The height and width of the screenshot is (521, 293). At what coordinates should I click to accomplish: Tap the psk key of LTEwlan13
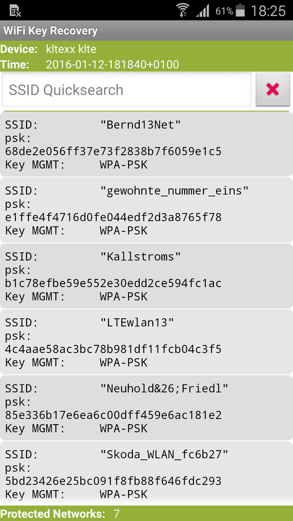tap(113, 349)
